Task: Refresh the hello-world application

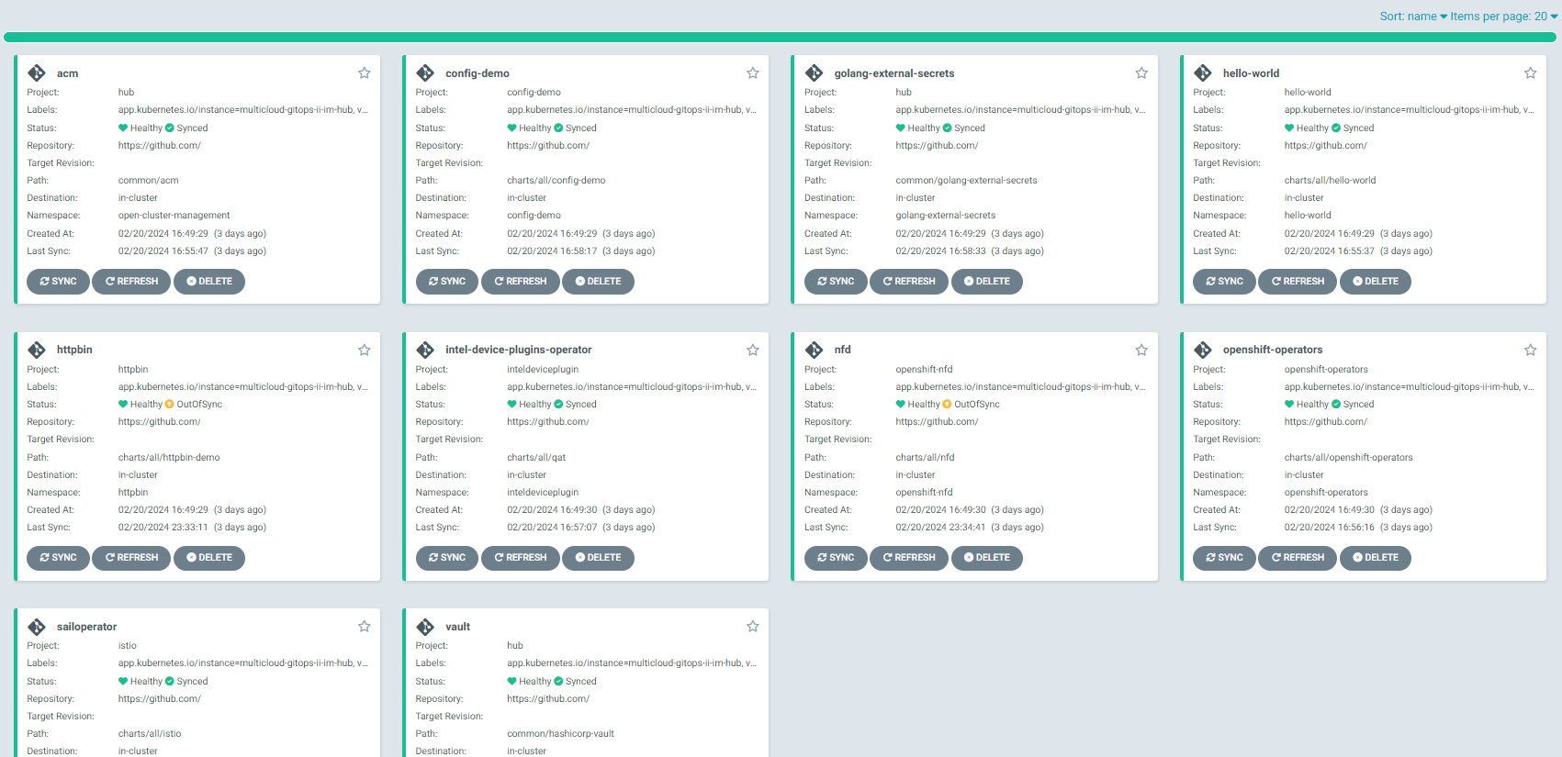Action: tap(1298, 282)
